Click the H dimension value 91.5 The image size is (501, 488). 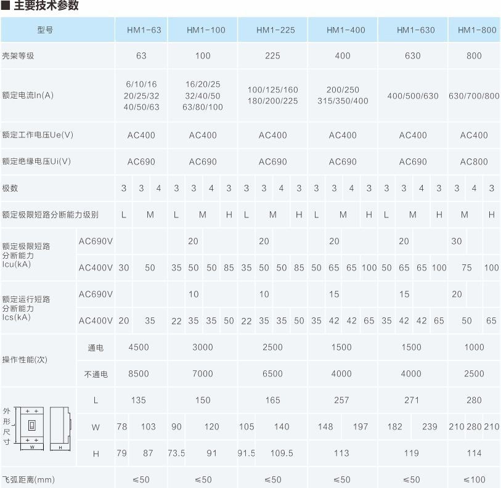(x=246, y=453)
